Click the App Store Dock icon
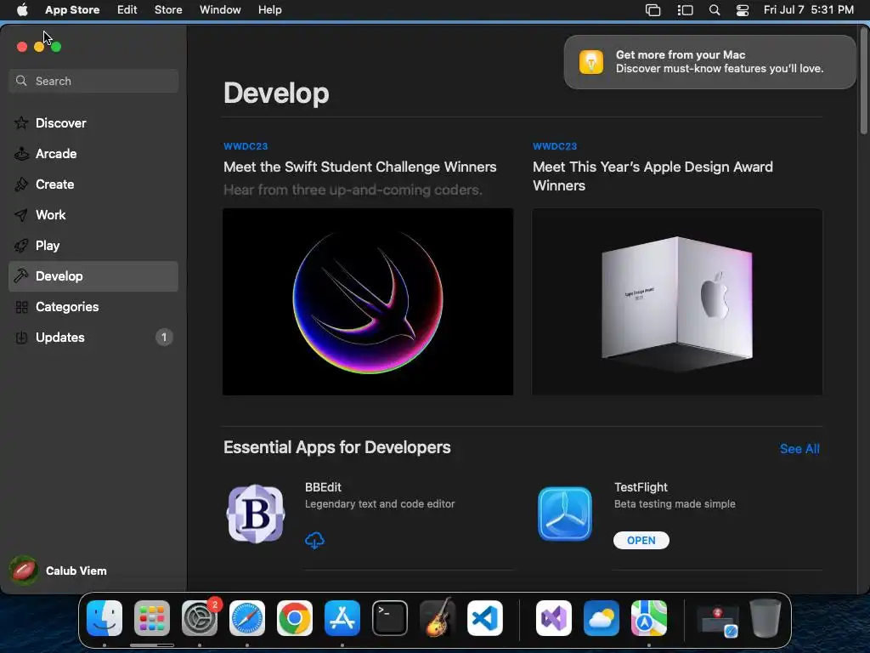 pyautogui.click(x=342, y=618)
